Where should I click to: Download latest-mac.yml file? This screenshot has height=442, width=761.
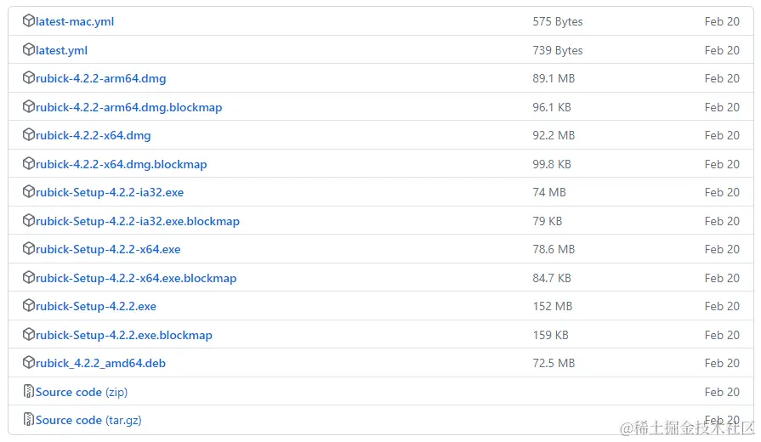(75, 21)
